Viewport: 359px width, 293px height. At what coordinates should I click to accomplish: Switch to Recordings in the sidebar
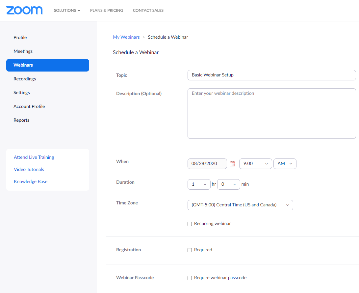pyautogui.click(x=25, y=79)
